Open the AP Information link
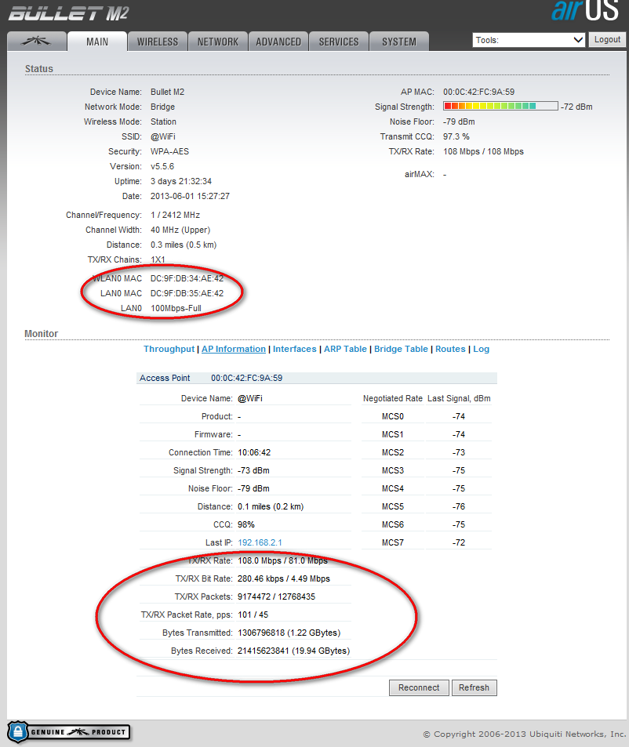The image size is (629, 747). point(234,349)
